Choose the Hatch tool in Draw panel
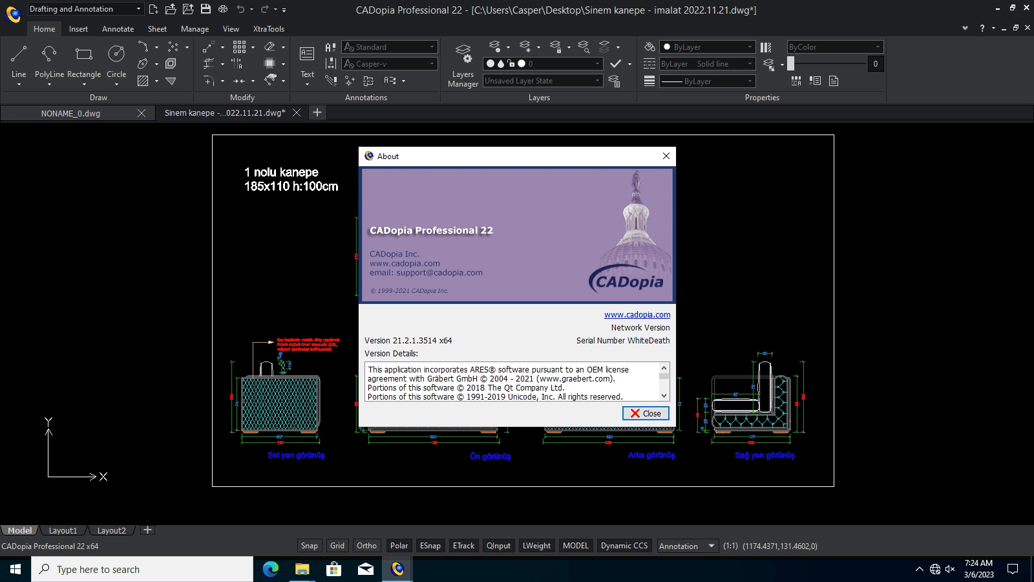Image resolution: width=1034 pixels, height=582 pixels. pos(143,81)
